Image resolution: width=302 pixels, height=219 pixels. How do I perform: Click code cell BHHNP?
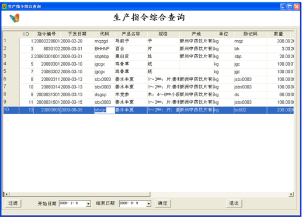pyautogui.click(x=105, y=49)
